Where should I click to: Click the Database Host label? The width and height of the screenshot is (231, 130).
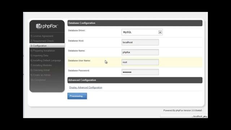coord(76,41)
